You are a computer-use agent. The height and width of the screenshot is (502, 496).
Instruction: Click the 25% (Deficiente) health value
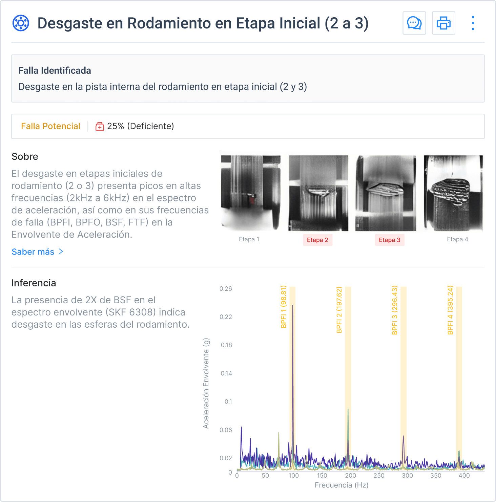click(140, 126)
